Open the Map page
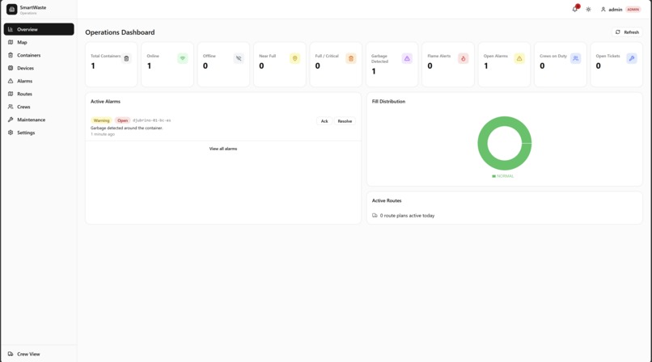652x362 pixels. pos(39,42)
